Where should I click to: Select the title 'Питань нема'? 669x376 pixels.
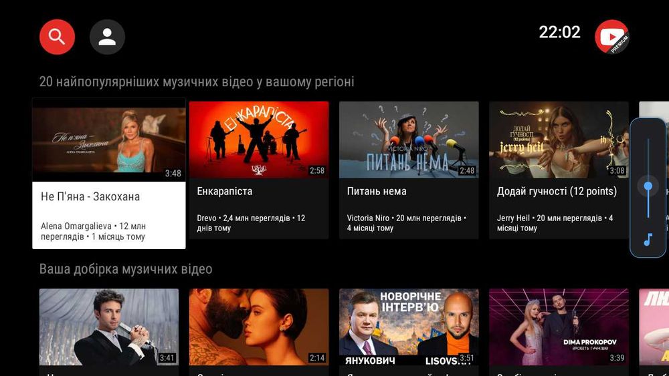point(376,191)
